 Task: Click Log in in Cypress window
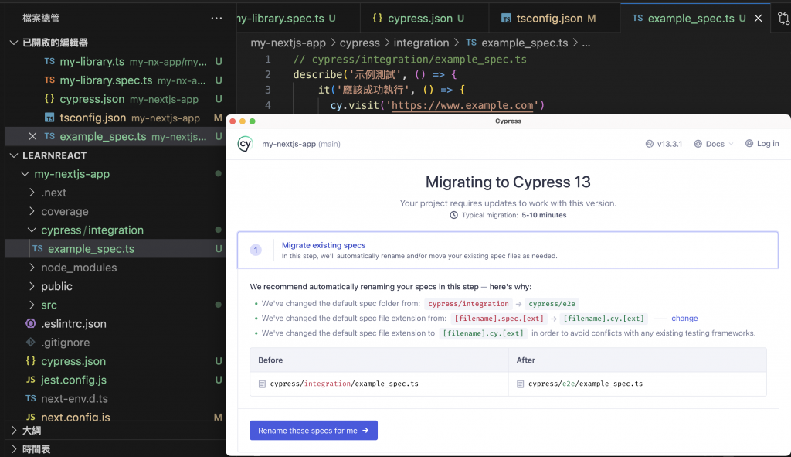tap(762, 143)
